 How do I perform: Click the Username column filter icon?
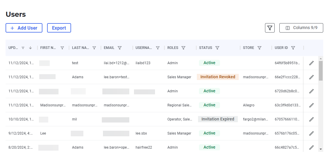(x=158, y=48)
